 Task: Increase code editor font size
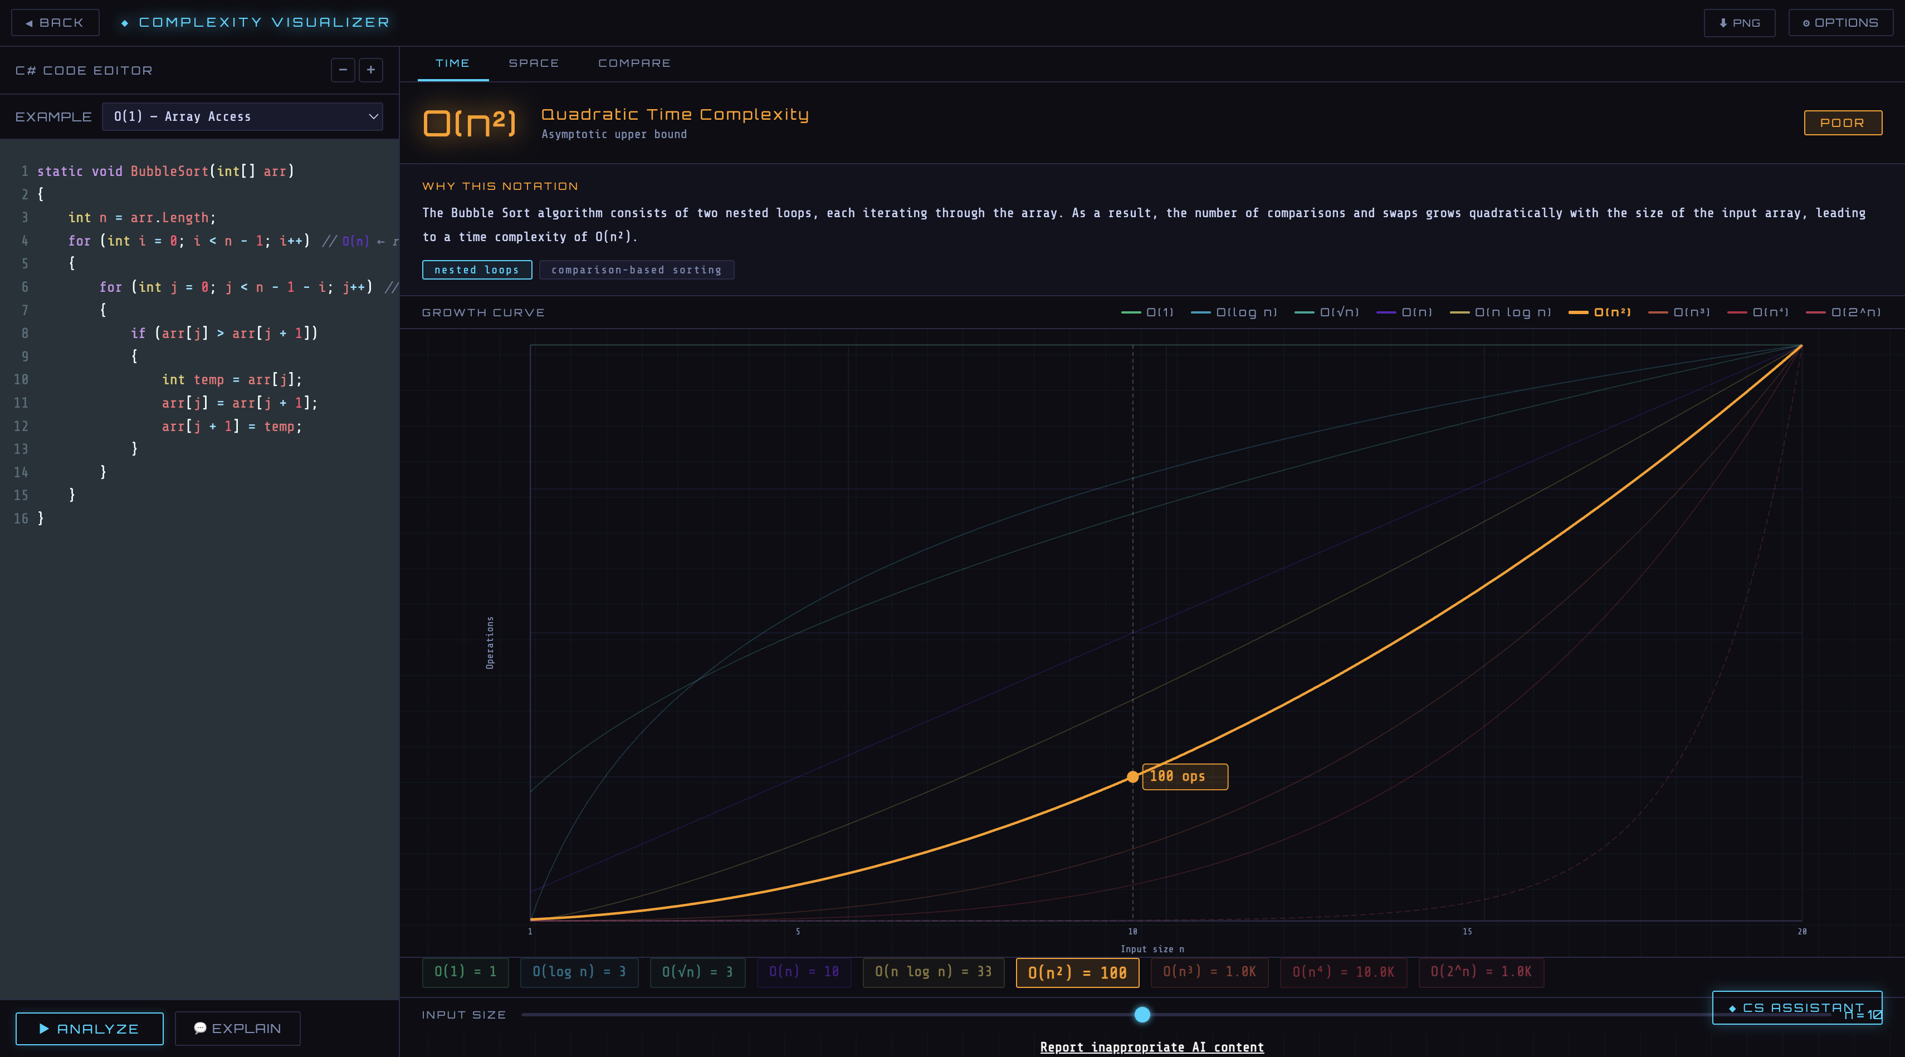(x=370, y=70)
